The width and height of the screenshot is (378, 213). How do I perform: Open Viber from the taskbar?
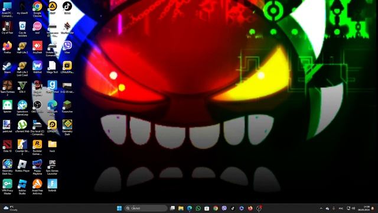click(224, 208)
